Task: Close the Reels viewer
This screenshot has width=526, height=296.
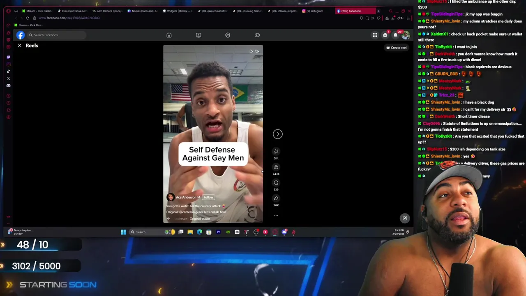Action: coord(19,46)
